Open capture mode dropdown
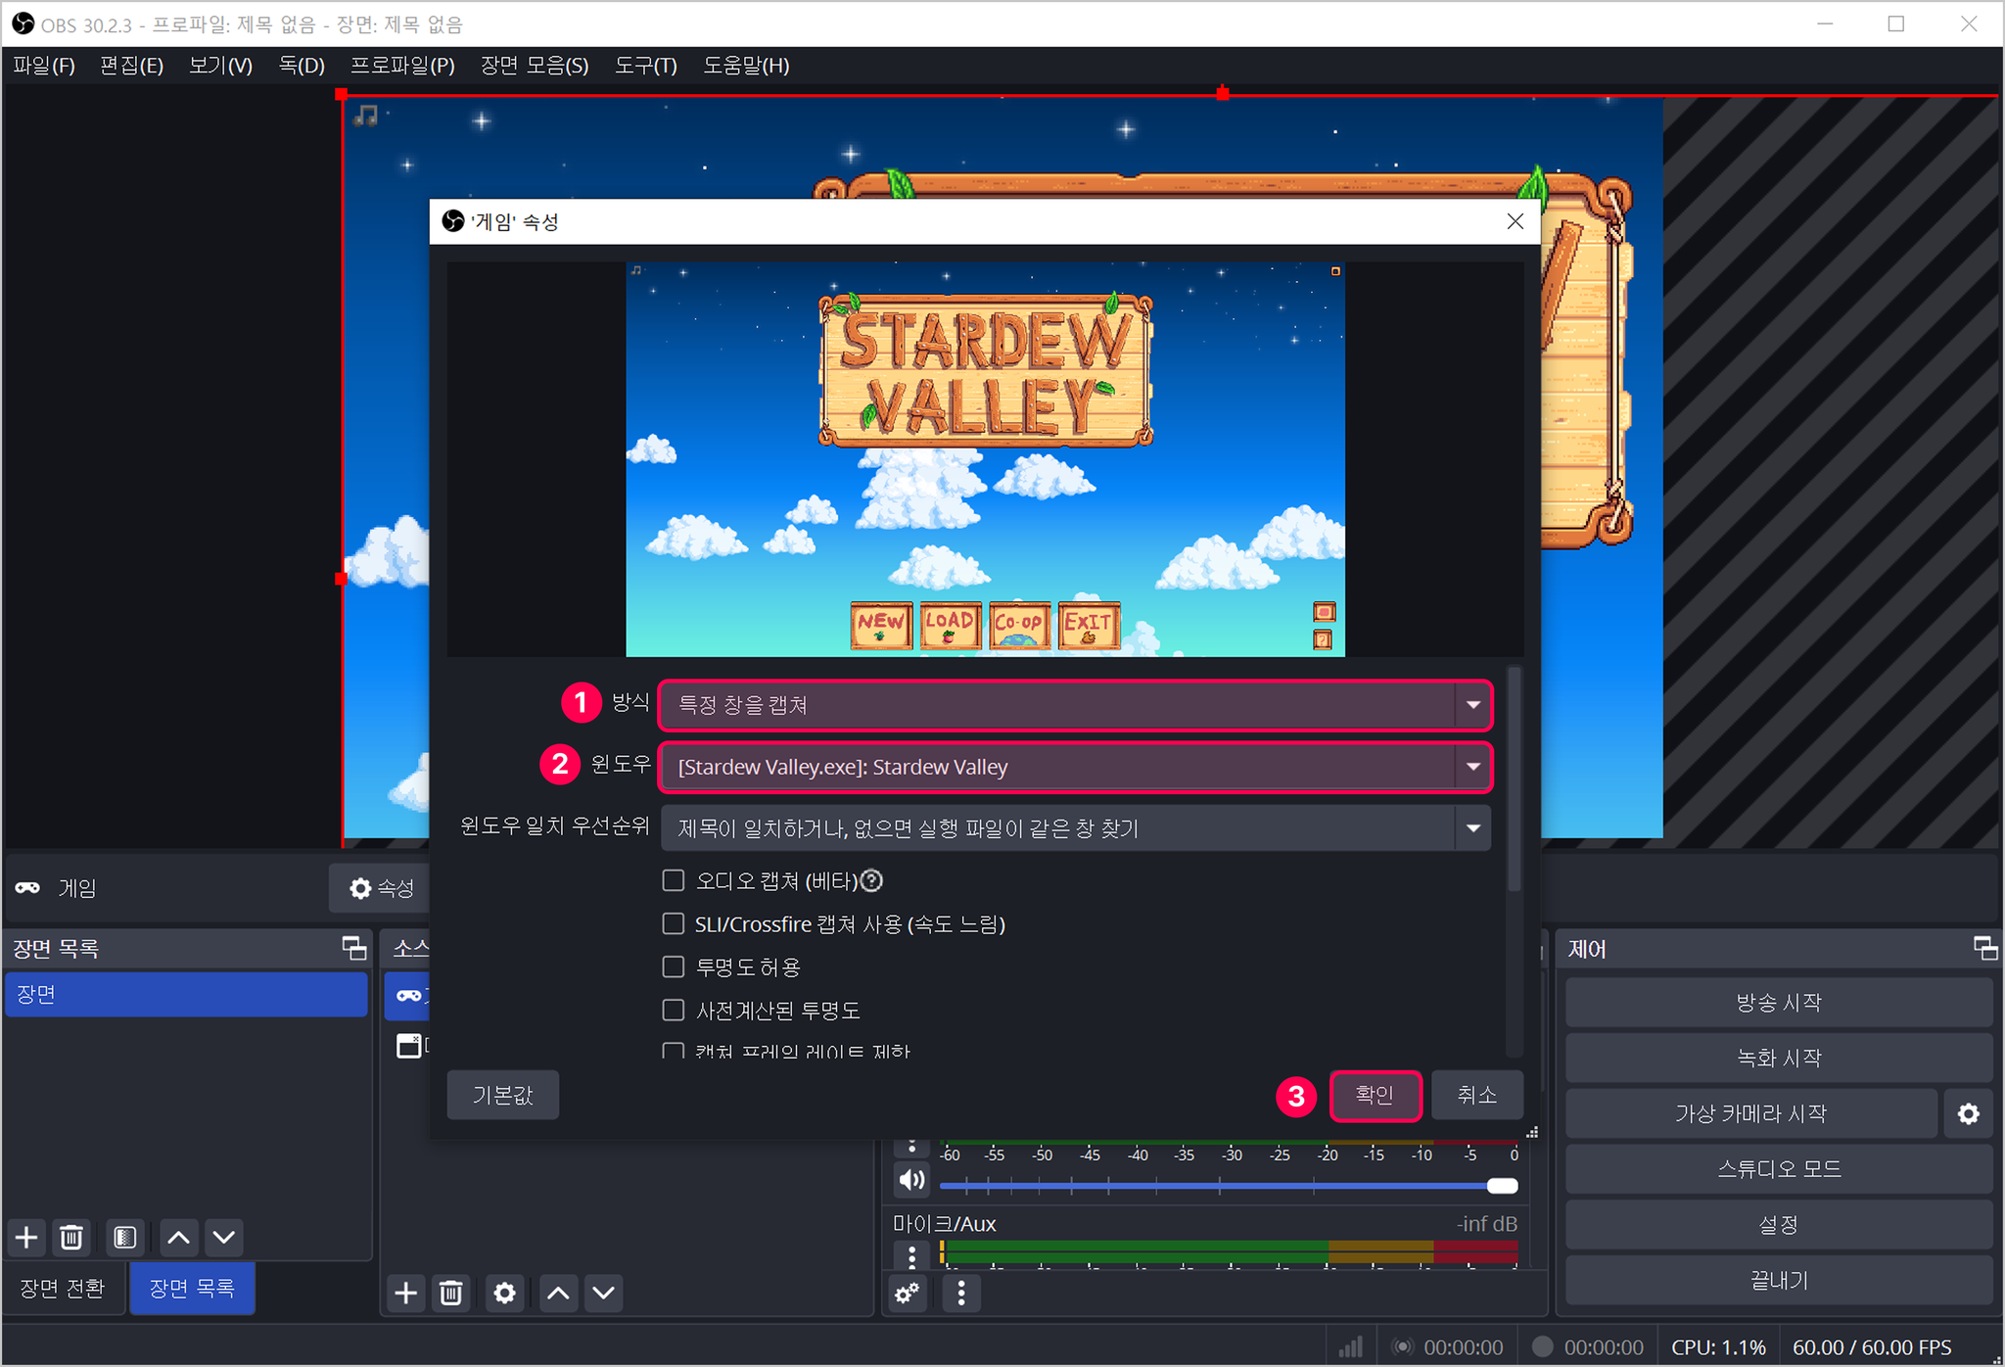This screenshot has width=2005, height=1367. (1075, 705)
